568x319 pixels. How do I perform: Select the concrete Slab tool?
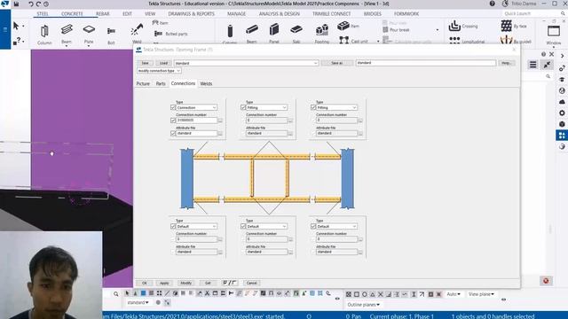click(x=296, y=34)
